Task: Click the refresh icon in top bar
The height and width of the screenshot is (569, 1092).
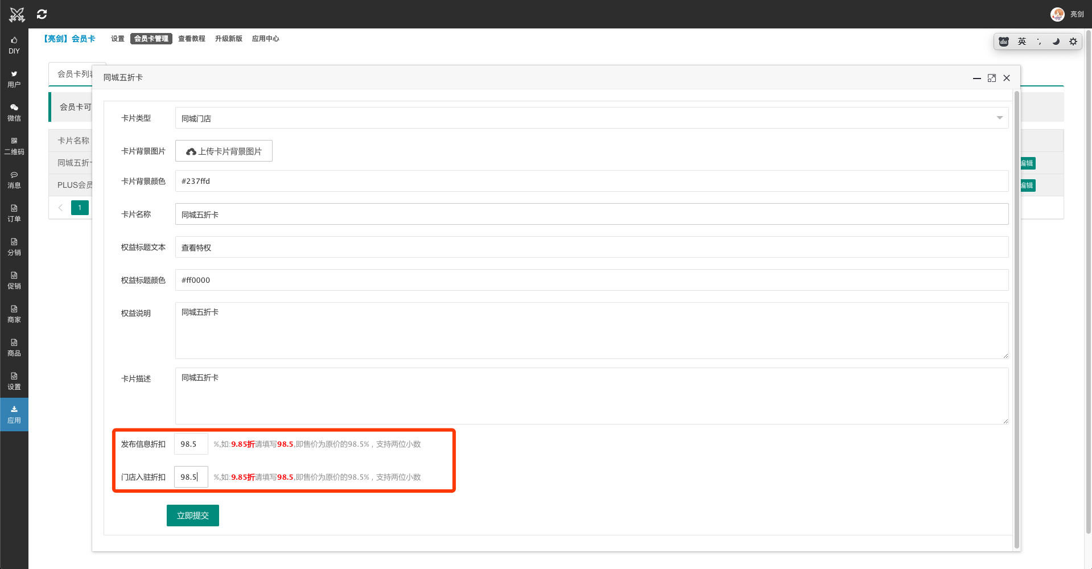Action: click(42, 14)
